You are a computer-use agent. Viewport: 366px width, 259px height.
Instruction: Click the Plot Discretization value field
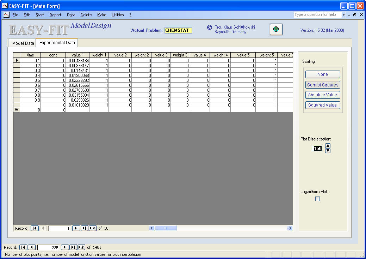(x=317, y=149)
